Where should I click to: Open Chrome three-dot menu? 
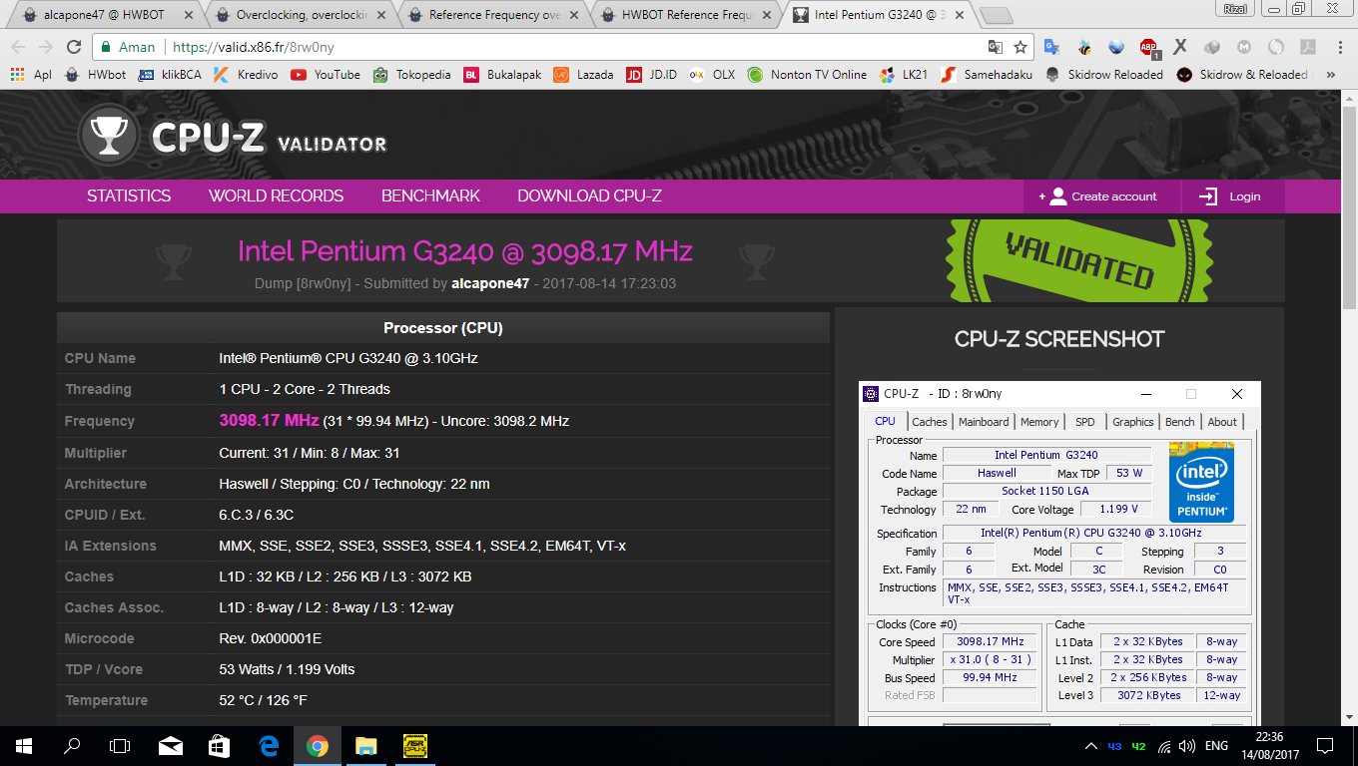click(1339, 47)
